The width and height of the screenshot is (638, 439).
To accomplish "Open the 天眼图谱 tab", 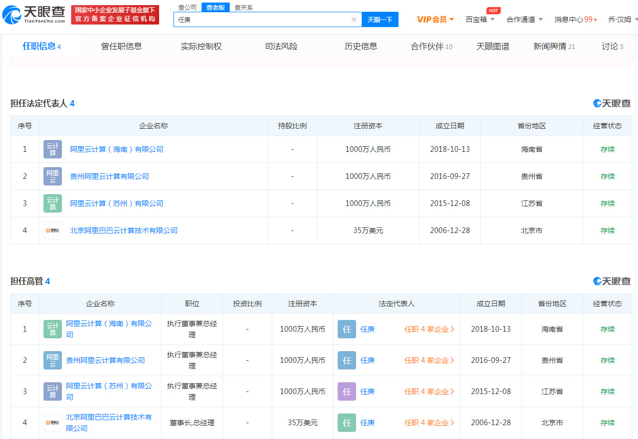I will pyautogui.click(x=493, y=47).
